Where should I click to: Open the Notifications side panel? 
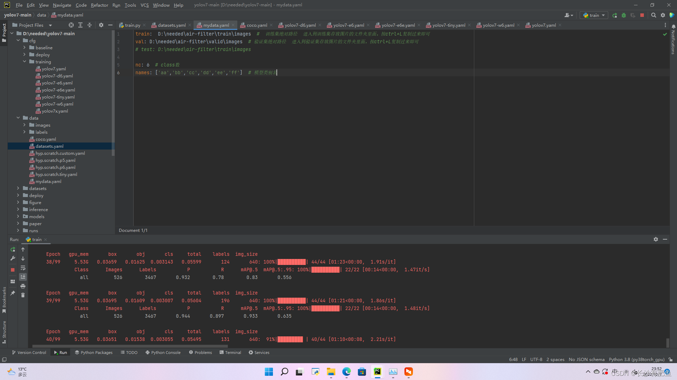pos(673,39)
